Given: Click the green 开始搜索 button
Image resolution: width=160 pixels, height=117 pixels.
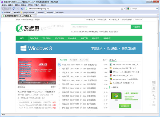Looking at the screenshot, I should click(136, 27).
